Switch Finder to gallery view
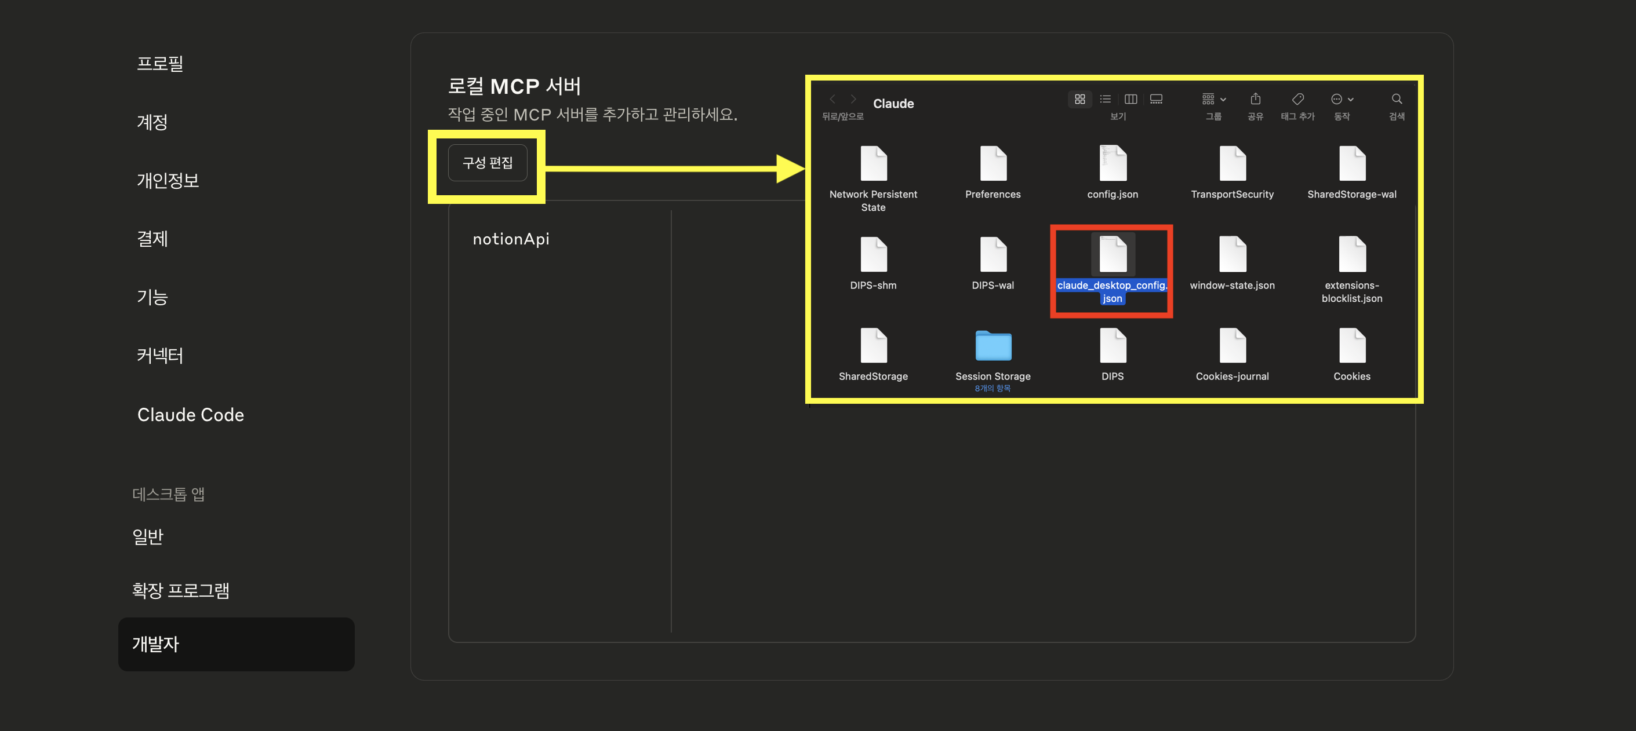 [x=1156, y=99]
